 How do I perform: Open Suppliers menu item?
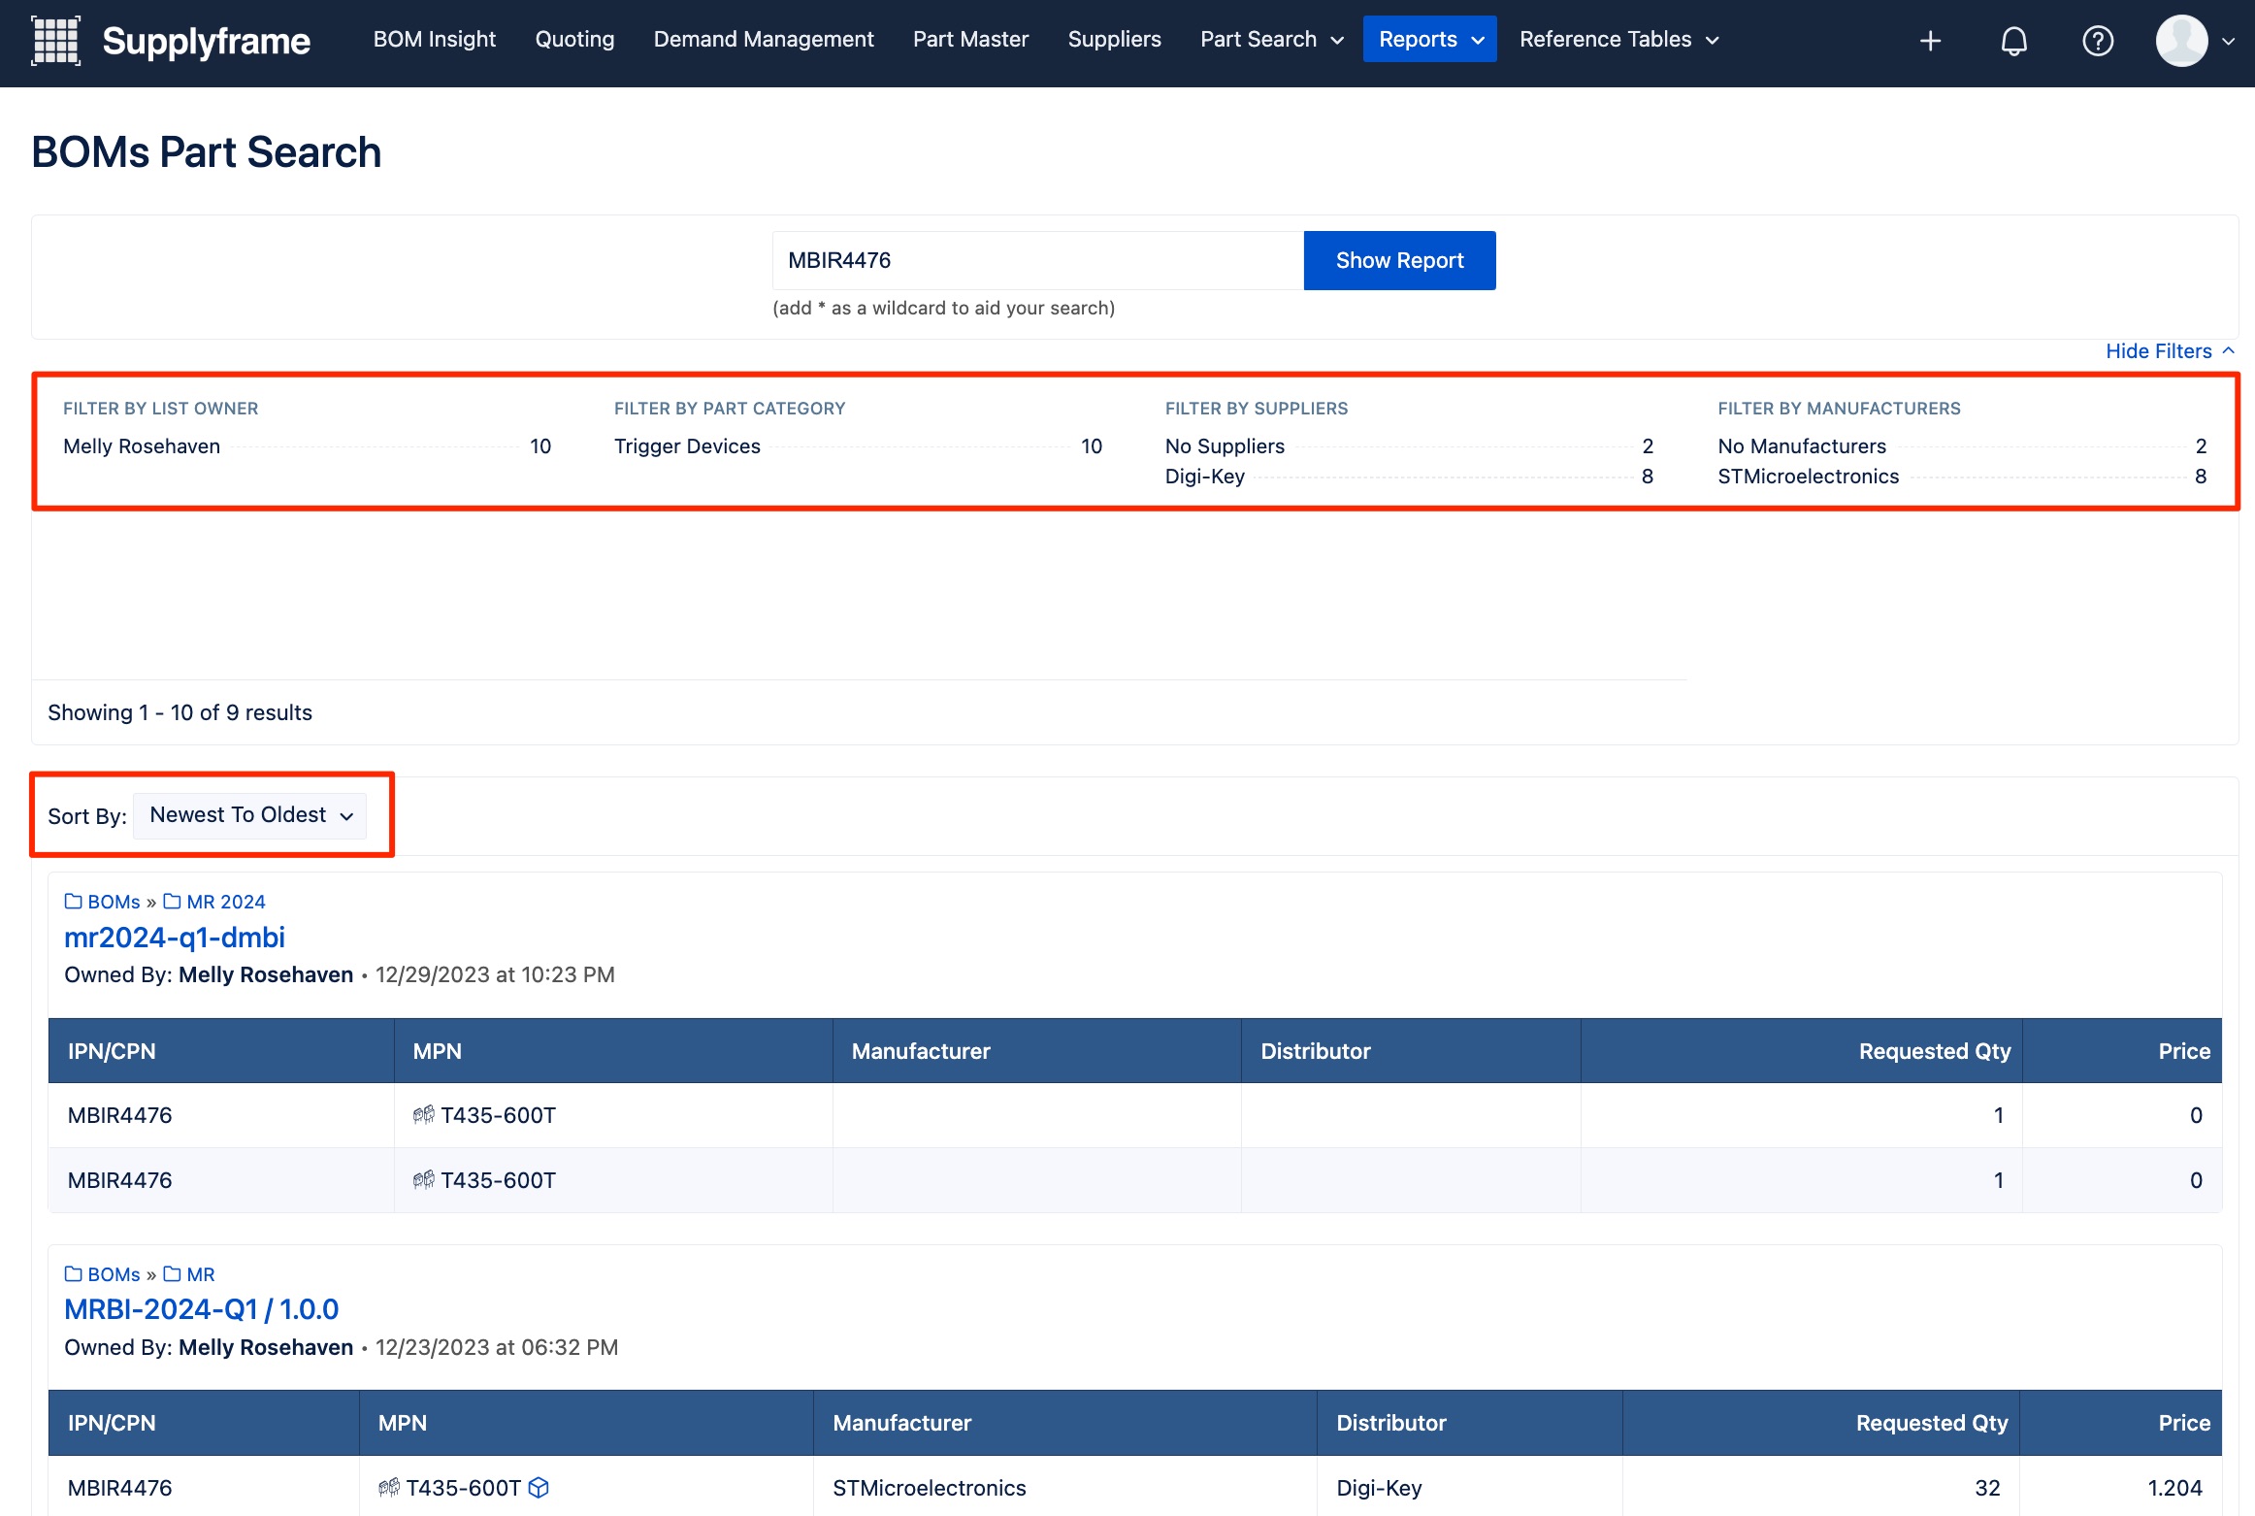coord(1114,39)
